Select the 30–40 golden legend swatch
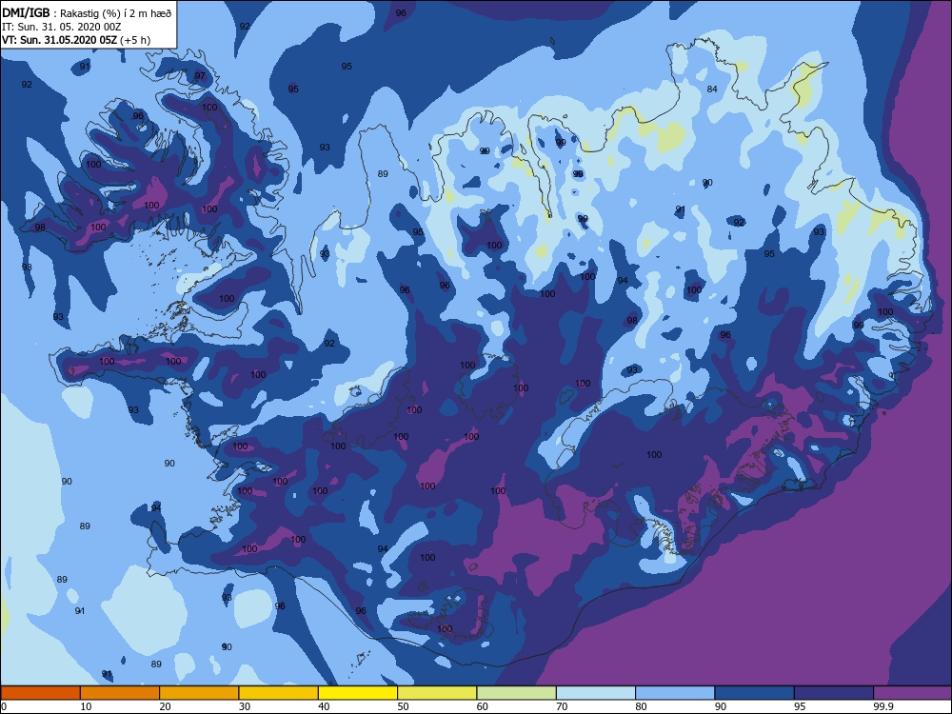Viewport: 952px width, 714px height. [279, 693]
